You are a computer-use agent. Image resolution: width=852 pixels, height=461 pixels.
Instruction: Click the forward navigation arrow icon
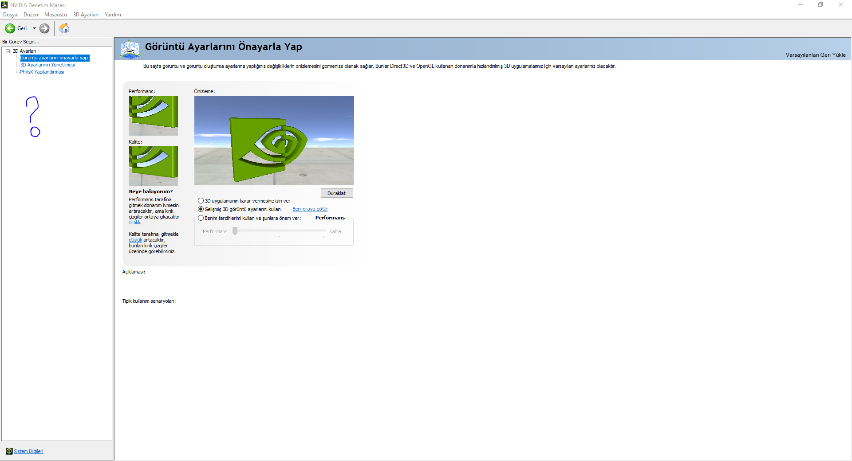tap(44, 28)
